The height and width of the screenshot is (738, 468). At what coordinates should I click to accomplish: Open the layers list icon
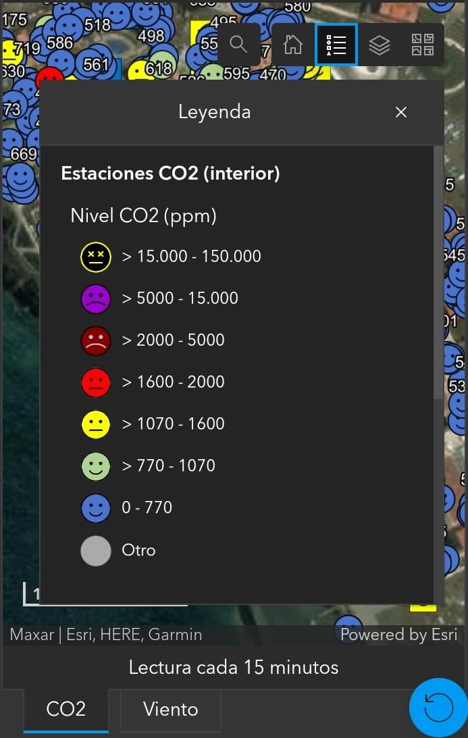tap(379, 45)
